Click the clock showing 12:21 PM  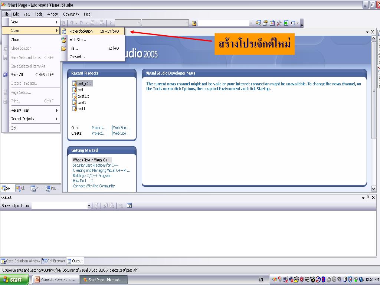(372, 280)
